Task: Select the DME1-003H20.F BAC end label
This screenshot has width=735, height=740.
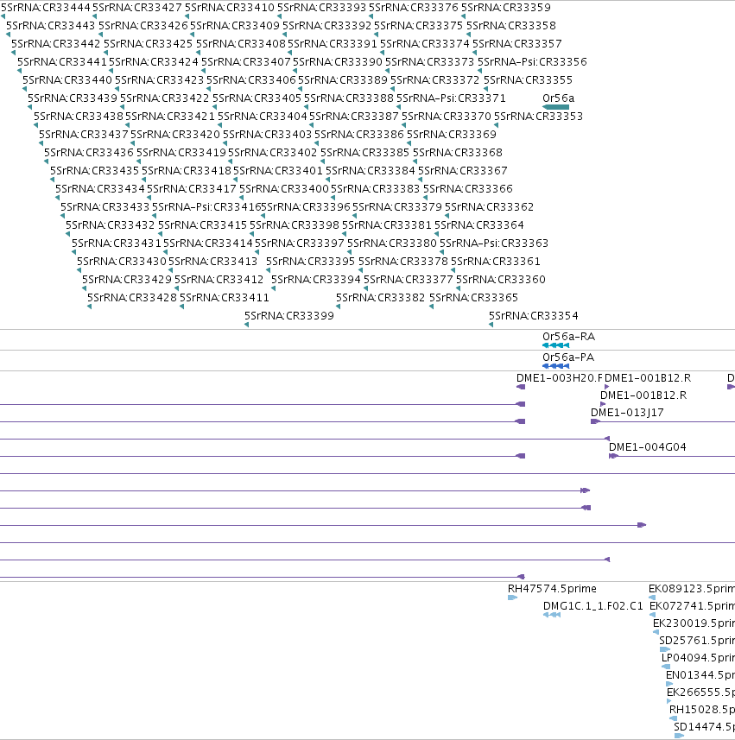Action: (x=560, y=378)
